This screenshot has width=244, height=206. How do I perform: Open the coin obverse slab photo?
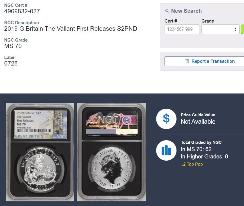[40, 152]
